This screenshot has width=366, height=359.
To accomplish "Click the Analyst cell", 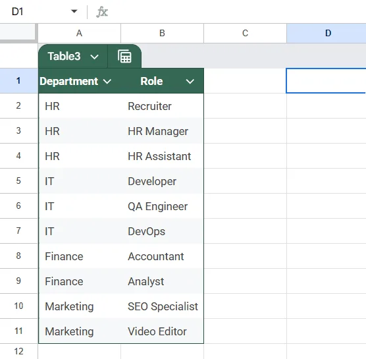I will pyautogui.click(x=163, y=281).
